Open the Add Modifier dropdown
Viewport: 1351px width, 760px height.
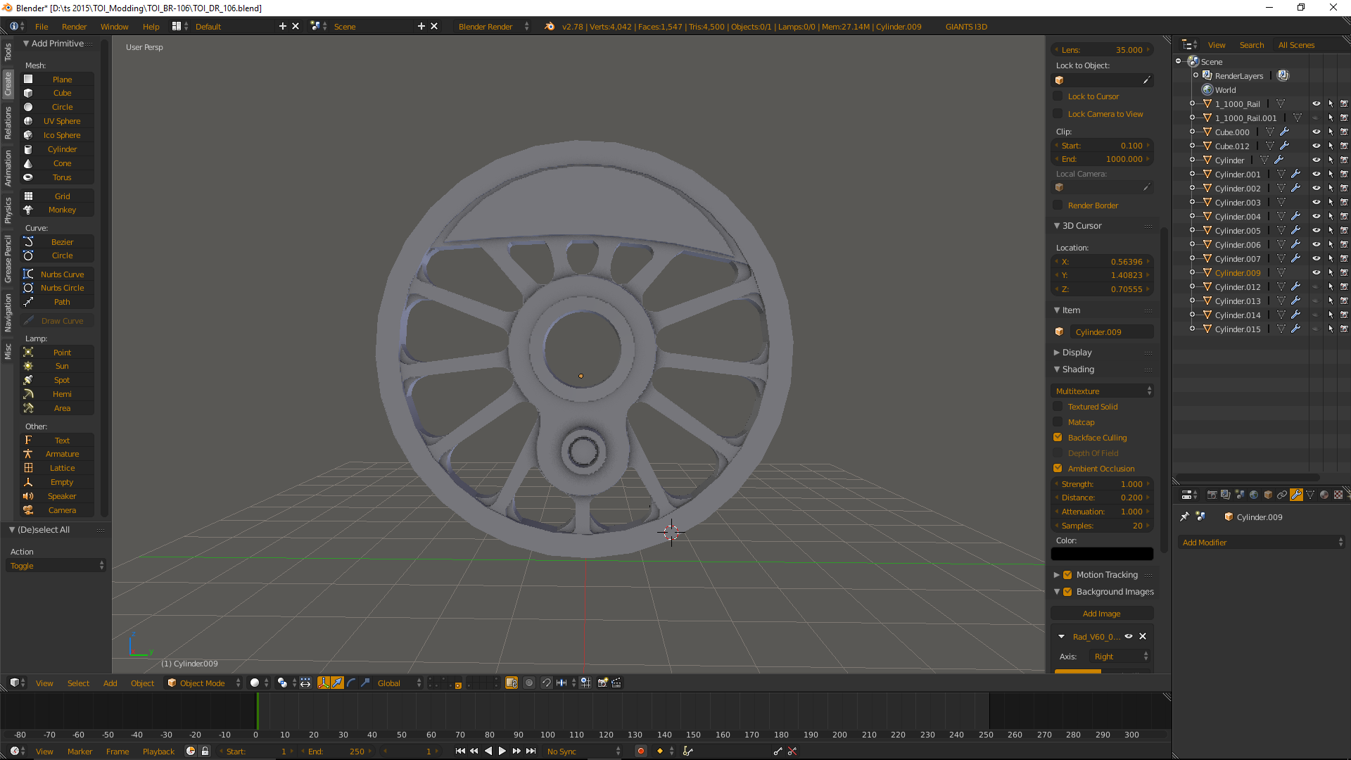click(1261, 543)
